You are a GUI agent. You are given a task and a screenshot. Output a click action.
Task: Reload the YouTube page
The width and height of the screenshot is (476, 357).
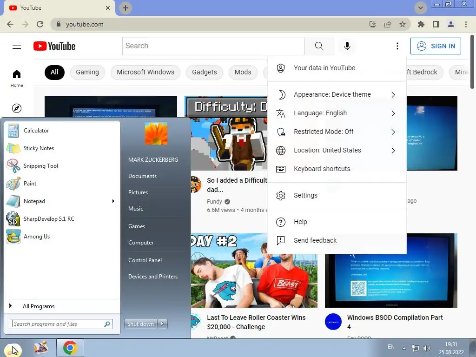click(x=40, y=24)
